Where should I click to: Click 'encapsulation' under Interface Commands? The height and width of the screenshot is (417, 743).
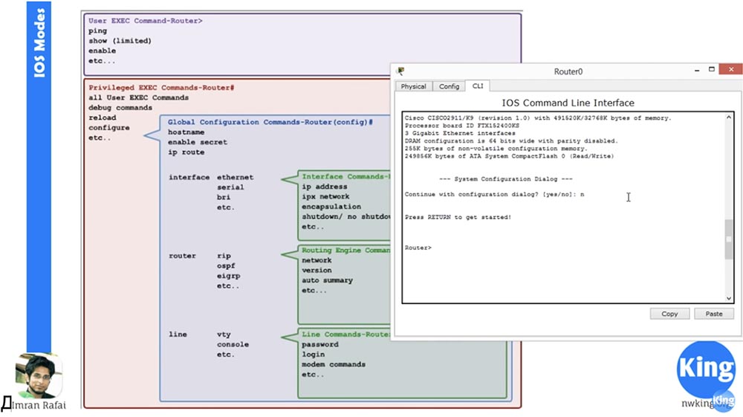331,207
